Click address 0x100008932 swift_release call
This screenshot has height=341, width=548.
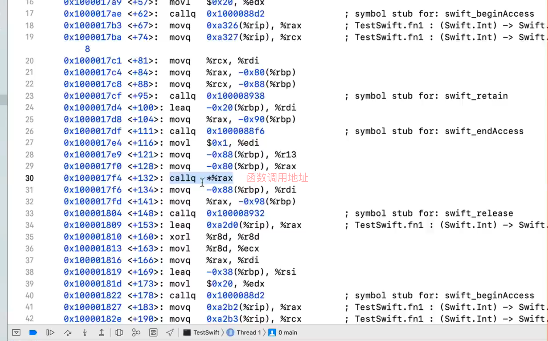pyautogui.click(x=235, y=213)
